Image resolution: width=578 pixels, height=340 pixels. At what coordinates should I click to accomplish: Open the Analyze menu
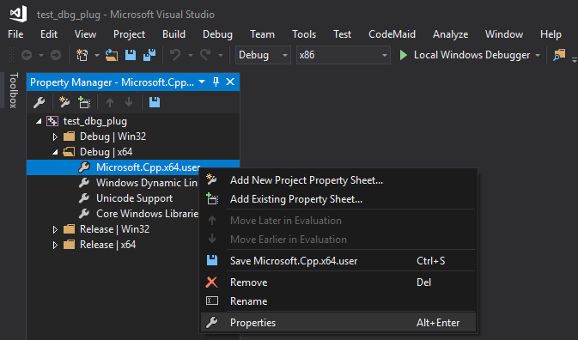coord(450,34)
